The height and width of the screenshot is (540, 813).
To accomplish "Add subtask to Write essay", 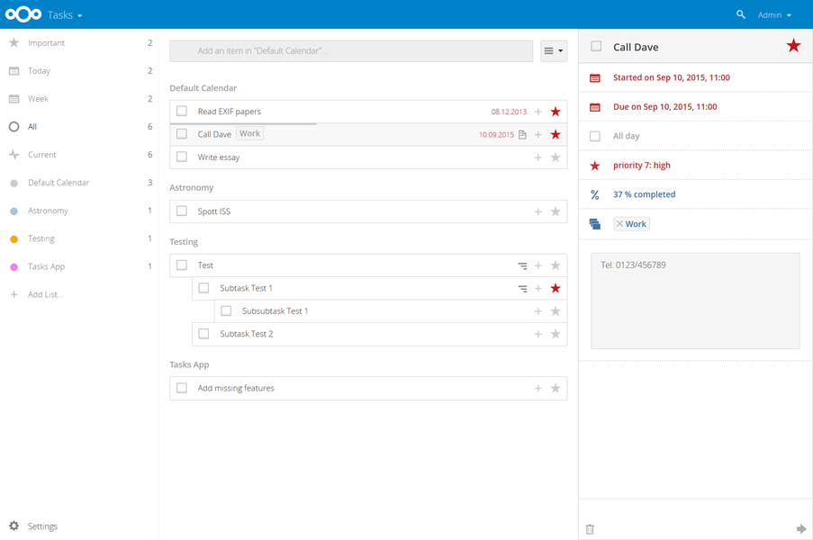I will tap(538, 157).
